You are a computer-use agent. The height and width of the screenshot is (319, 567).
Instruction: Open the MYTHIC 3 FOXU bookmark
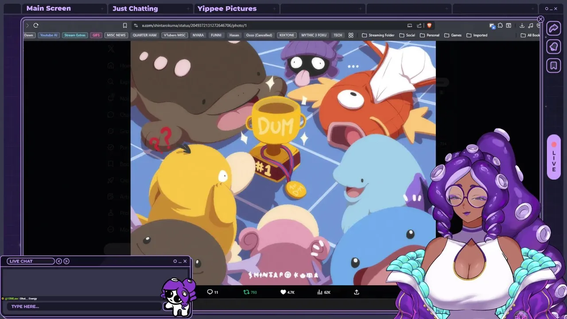tap(314, 35)
